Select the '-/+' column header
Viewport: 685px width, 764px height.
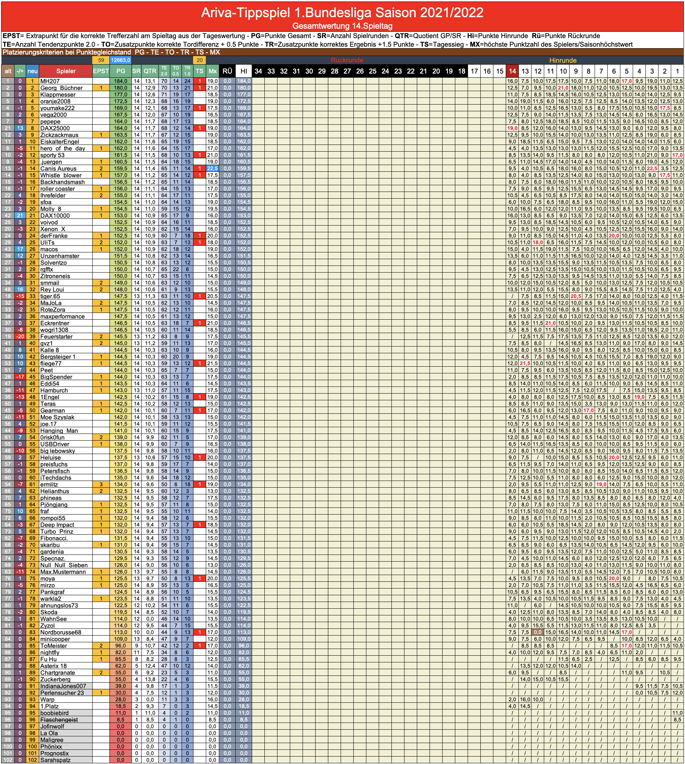coord(20,71)
